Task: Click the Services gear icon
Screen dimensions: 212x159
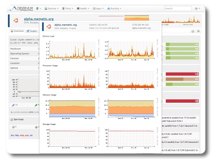Action: (x=11, y=119)
